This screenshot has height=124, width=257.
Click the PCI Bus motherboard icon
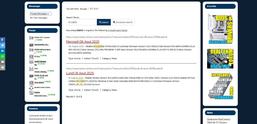click(x=31, y=57)
